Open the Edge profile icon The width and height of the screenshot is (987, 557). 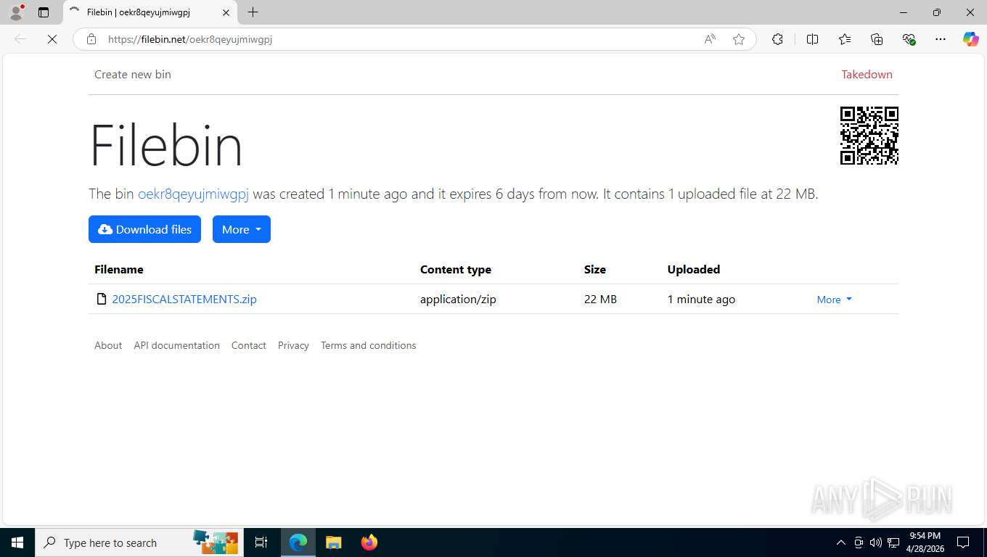point(16,12)
